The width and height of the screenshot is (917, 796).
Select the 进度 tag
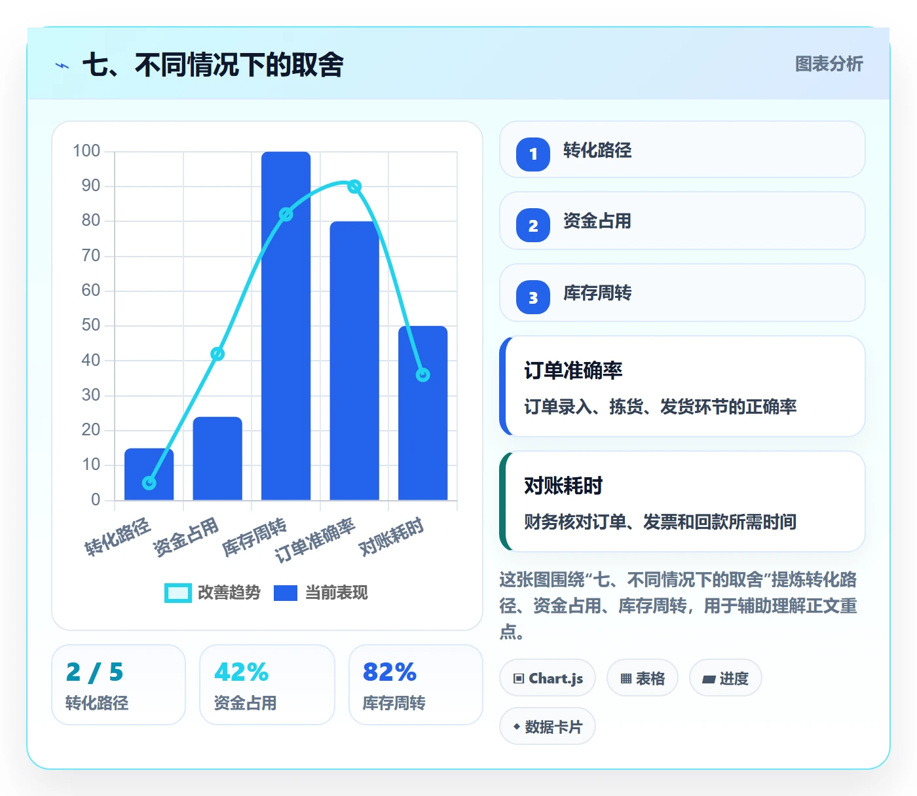(x=726, y=678)
